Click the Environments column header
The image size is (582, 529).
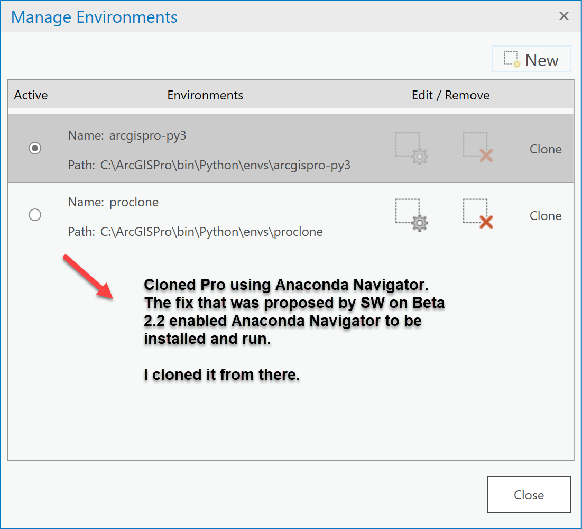pyautogui.click(x=205, y=95)
